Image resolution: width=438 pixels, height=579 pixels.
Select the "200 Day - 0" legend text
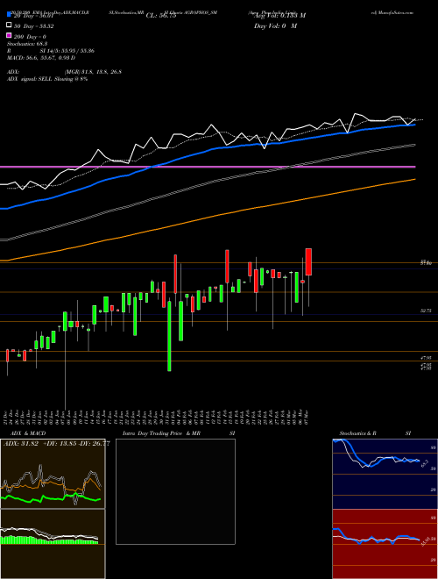tap(30, 37)
